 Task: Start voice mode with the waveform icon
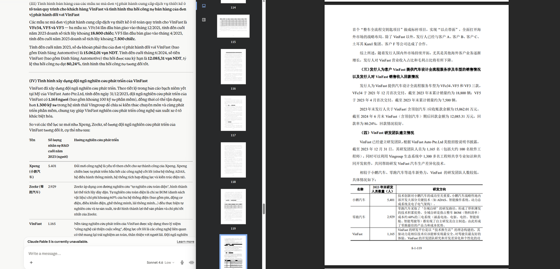(191, 262)
